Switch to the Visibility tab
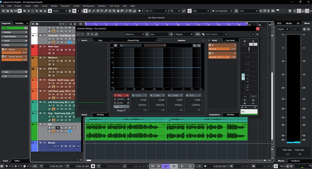 tap(19, 23)
